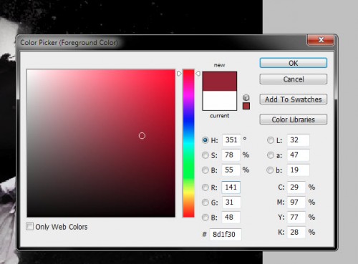Click the vertical hue spectrum slider

click(188, 143)
